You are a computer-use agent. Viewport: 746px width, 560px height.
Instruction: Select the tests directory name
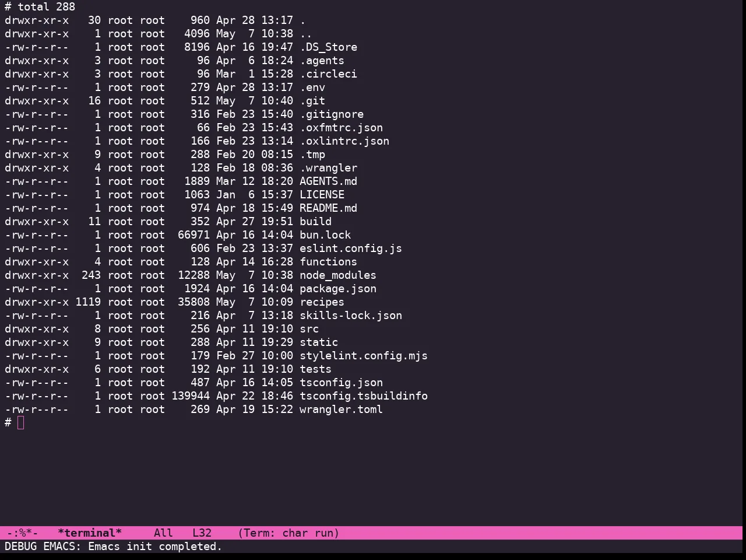(315, 369)
